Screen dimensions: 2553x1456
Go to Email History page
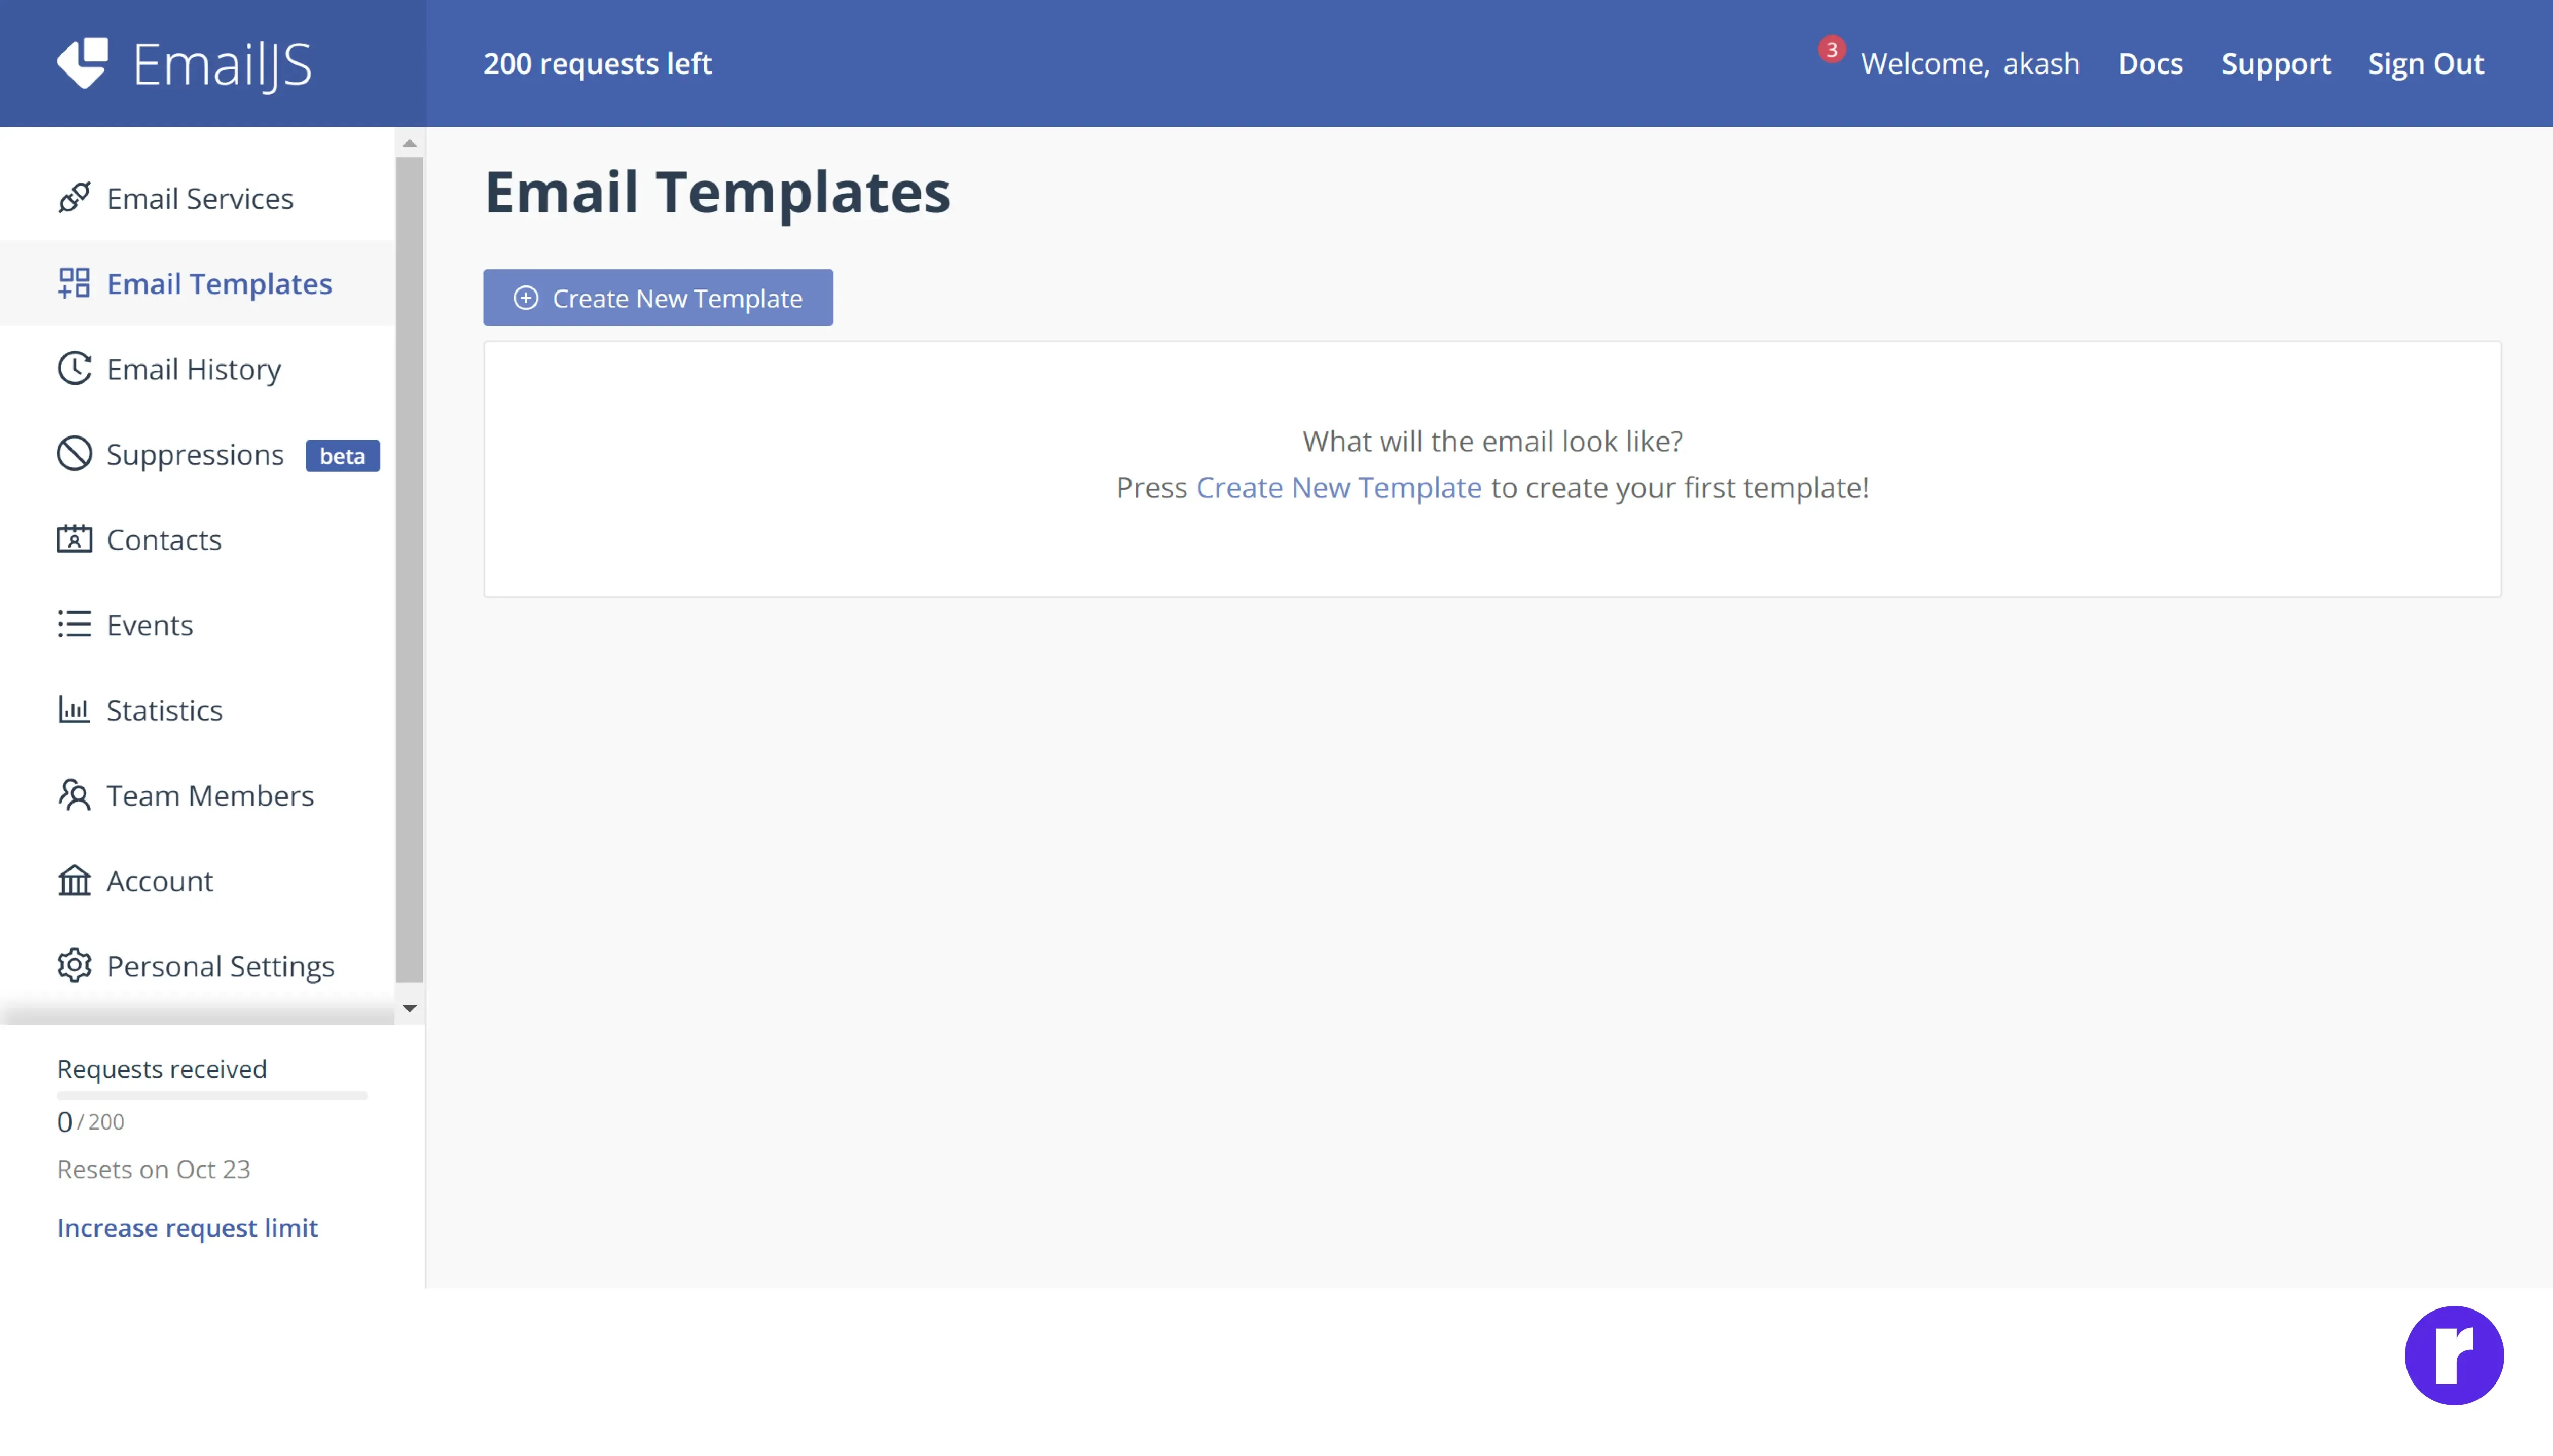tap(198, 369)
